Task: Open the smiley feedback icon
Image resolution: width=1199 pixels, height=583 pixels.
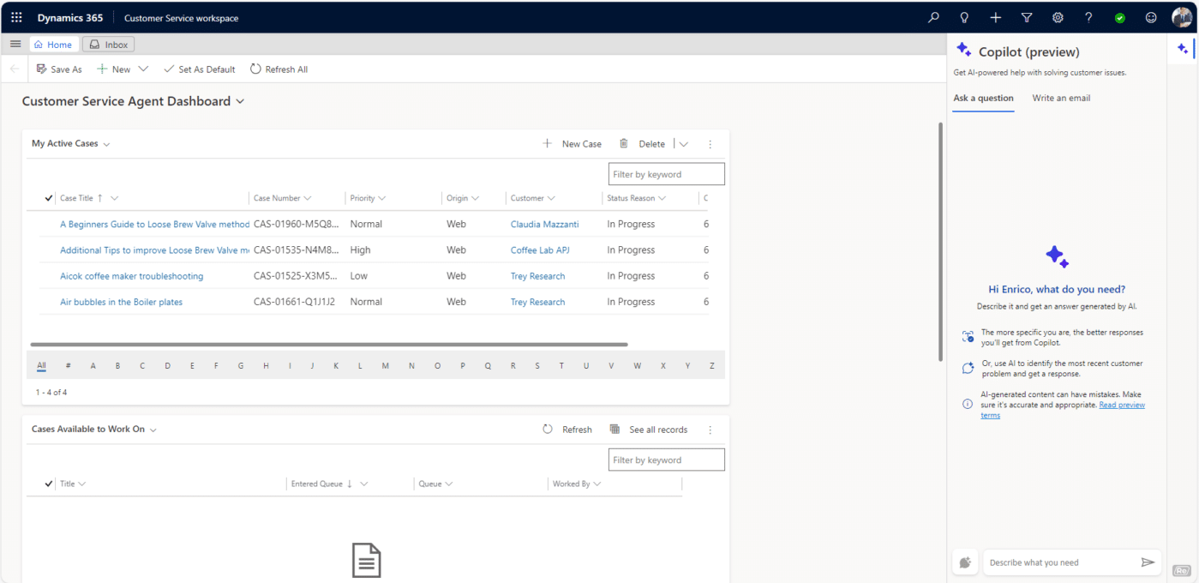Action: click(1151, 17)
